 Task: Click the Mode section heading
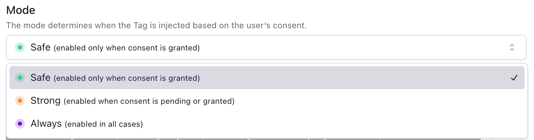click(x=21, y=10)
